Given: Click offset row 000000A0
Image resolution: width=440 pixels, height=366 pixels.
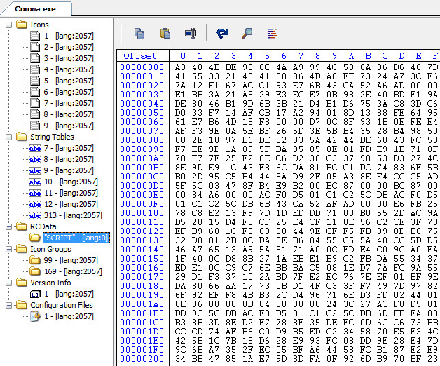Looking at the screenshot, I should tap(142, 158).
